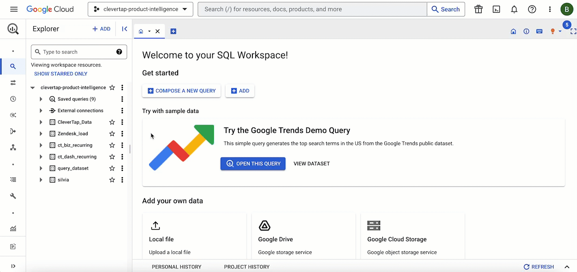This screenshot has height=272, width=577.
Task: Open release notes document icon in sidebar
Action: [13, 246]
